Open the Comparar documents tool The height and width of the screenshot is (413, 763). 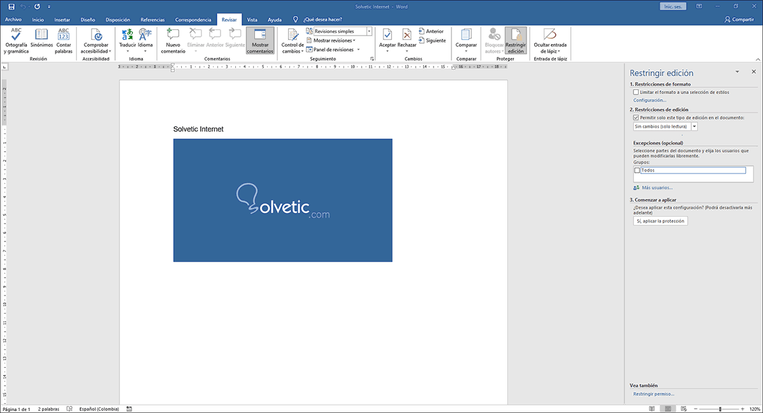(x=466, y=41)
